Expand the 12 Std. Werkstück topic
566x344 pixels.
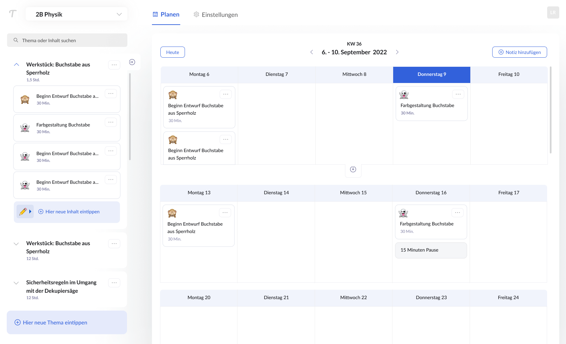tap(16, 244)
